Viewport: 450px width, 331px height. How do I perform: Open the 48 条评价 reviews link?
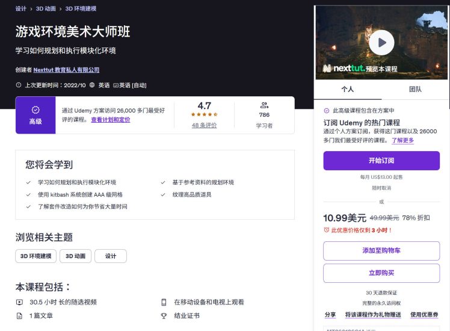(204, 125)
